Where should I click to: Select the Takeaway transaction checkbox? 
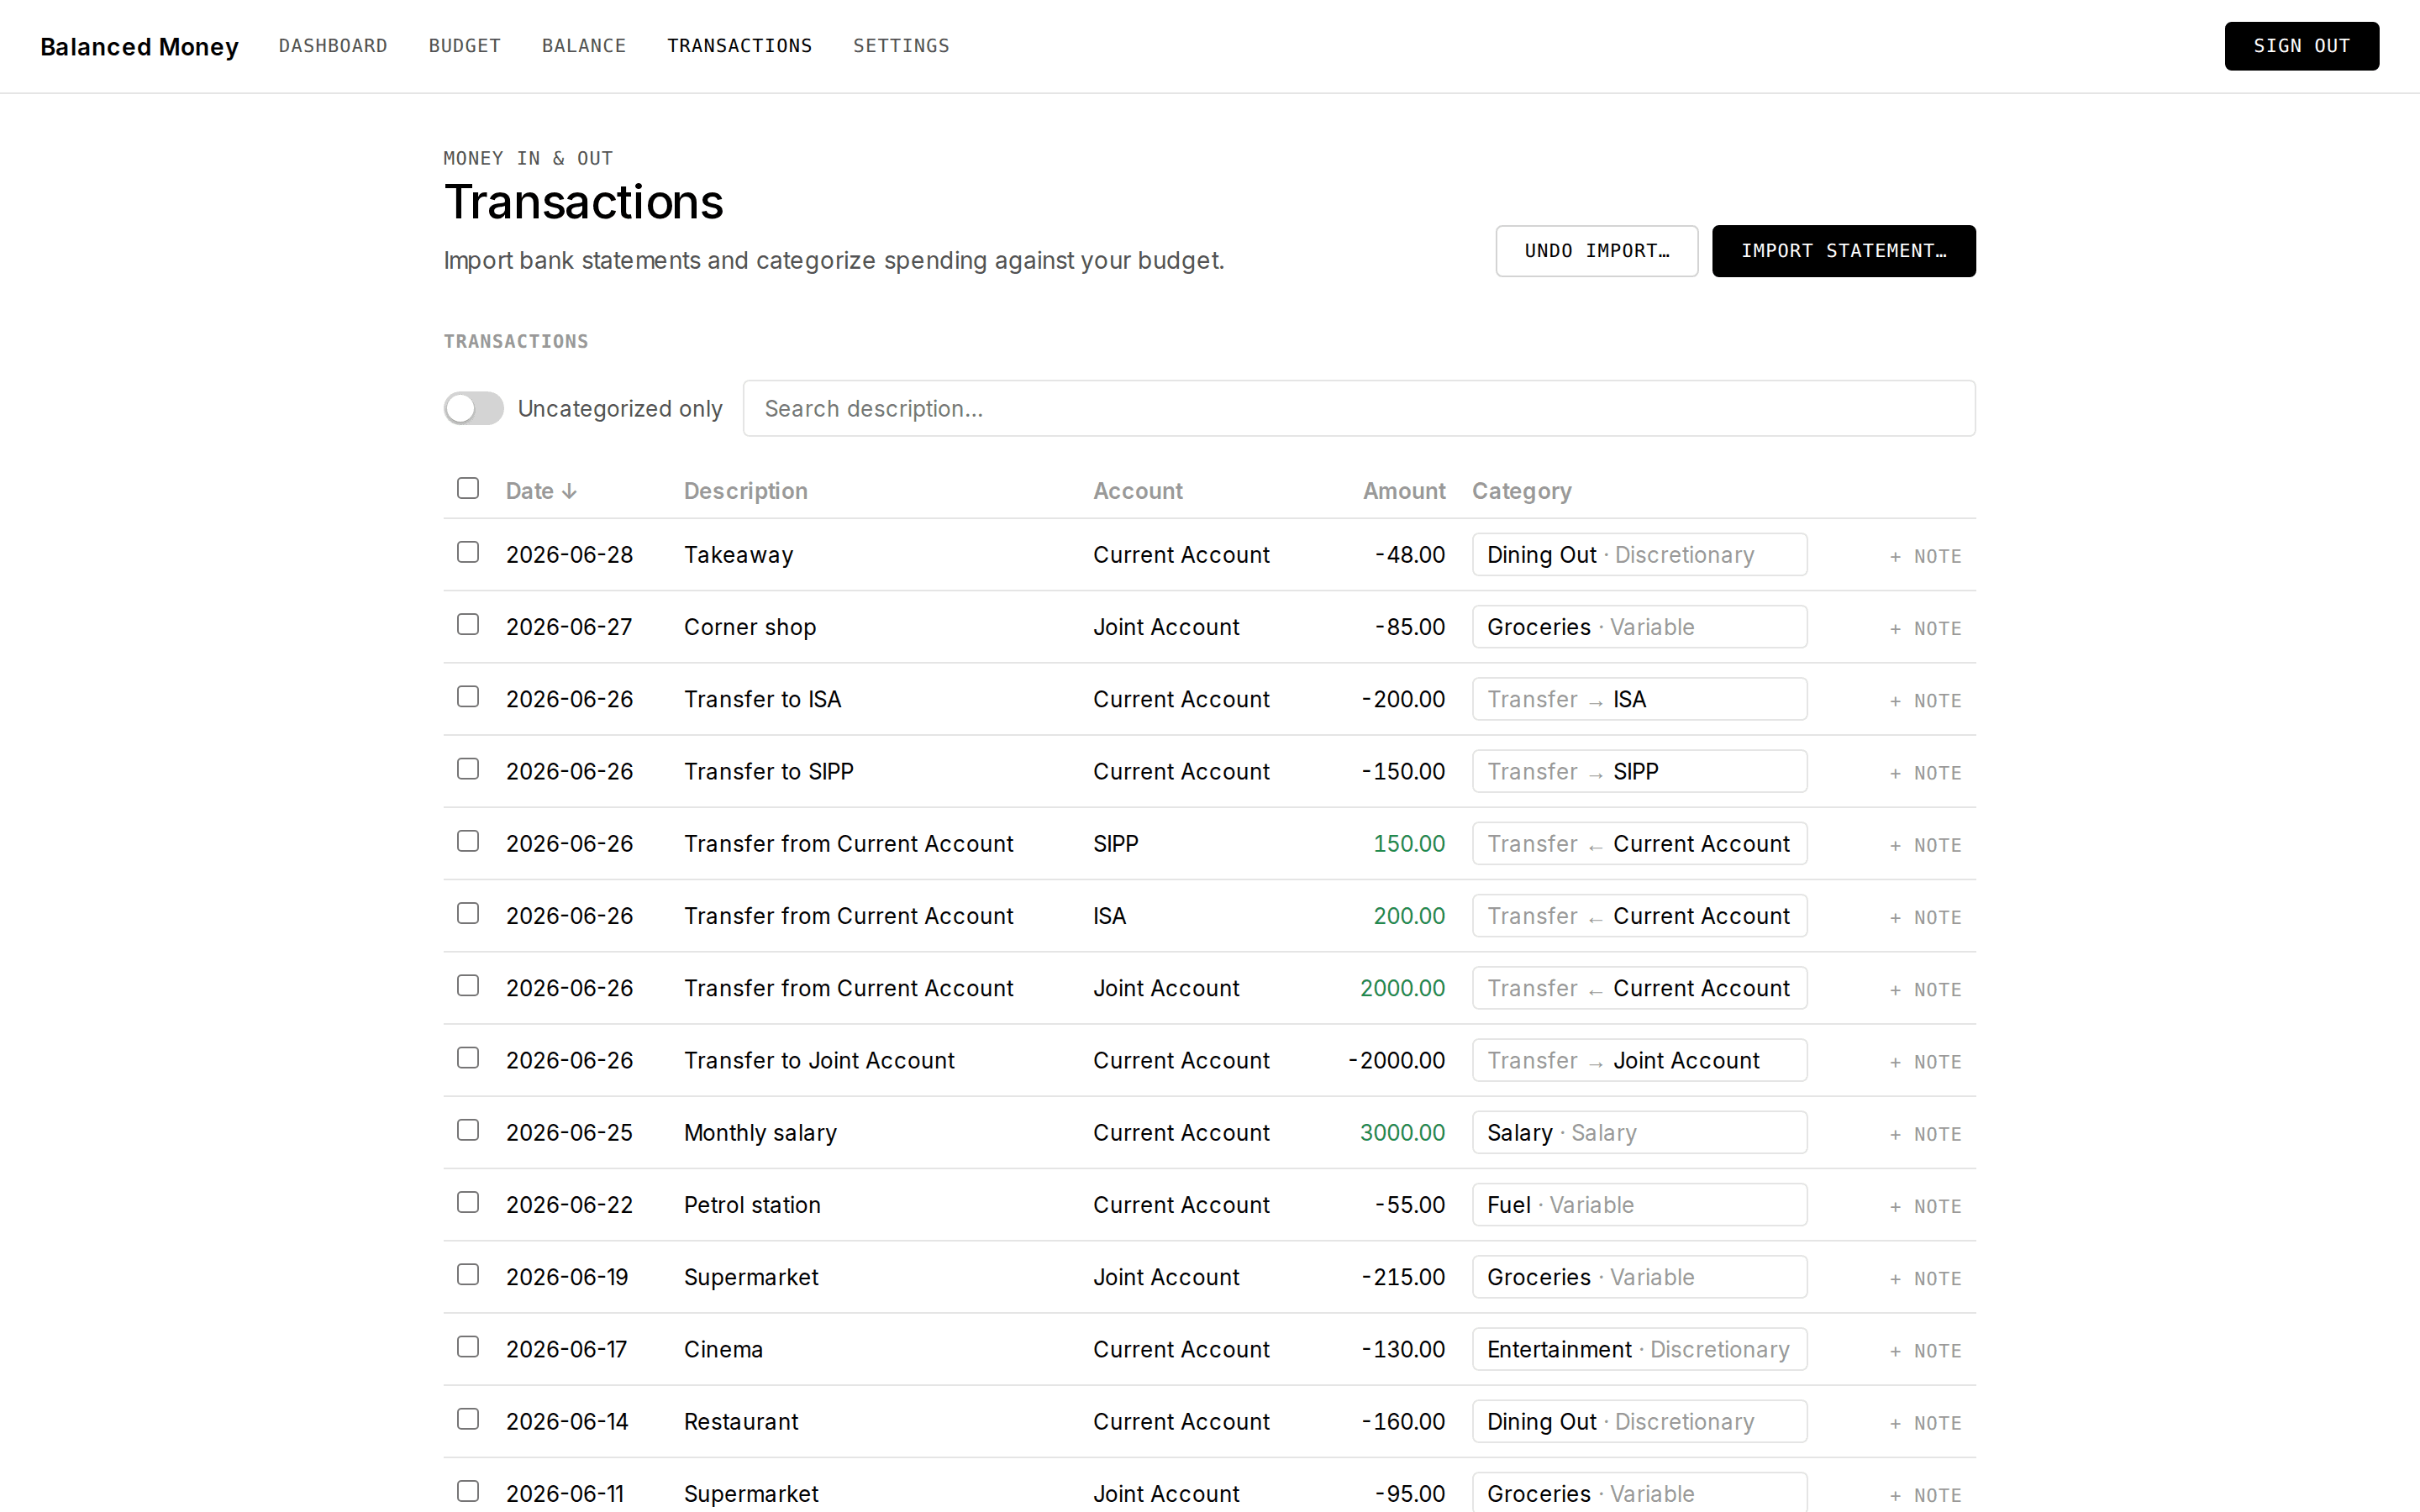468,552
